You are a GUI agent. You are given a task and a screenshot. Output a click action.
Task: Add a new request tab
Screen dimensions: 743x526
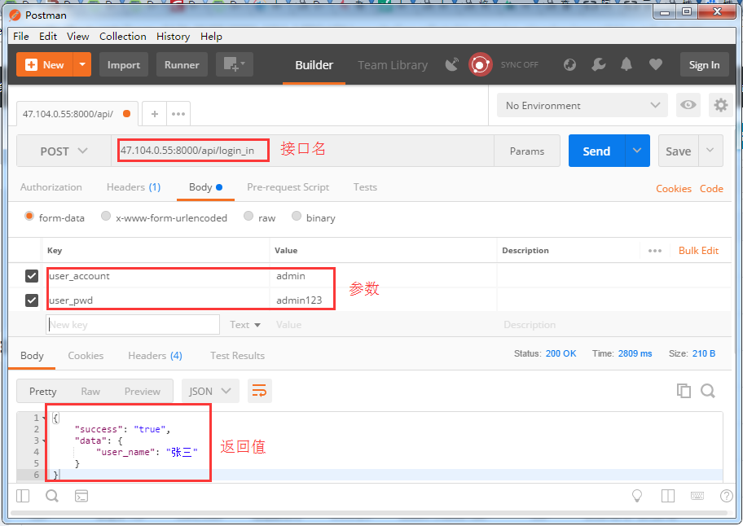(155, 114)
